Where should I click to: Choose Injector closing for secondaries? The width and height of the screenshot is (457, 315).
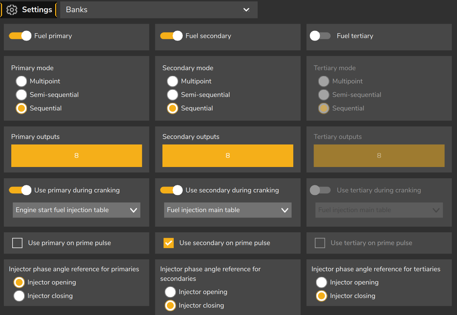click(x=170, y=306)
